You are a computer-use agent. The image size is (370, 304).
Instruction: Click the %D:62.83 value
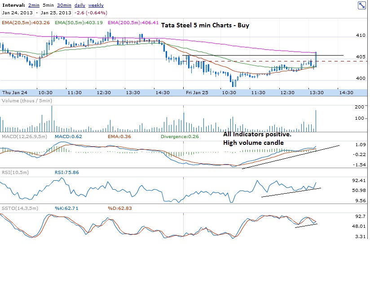(x=120, y=208)
